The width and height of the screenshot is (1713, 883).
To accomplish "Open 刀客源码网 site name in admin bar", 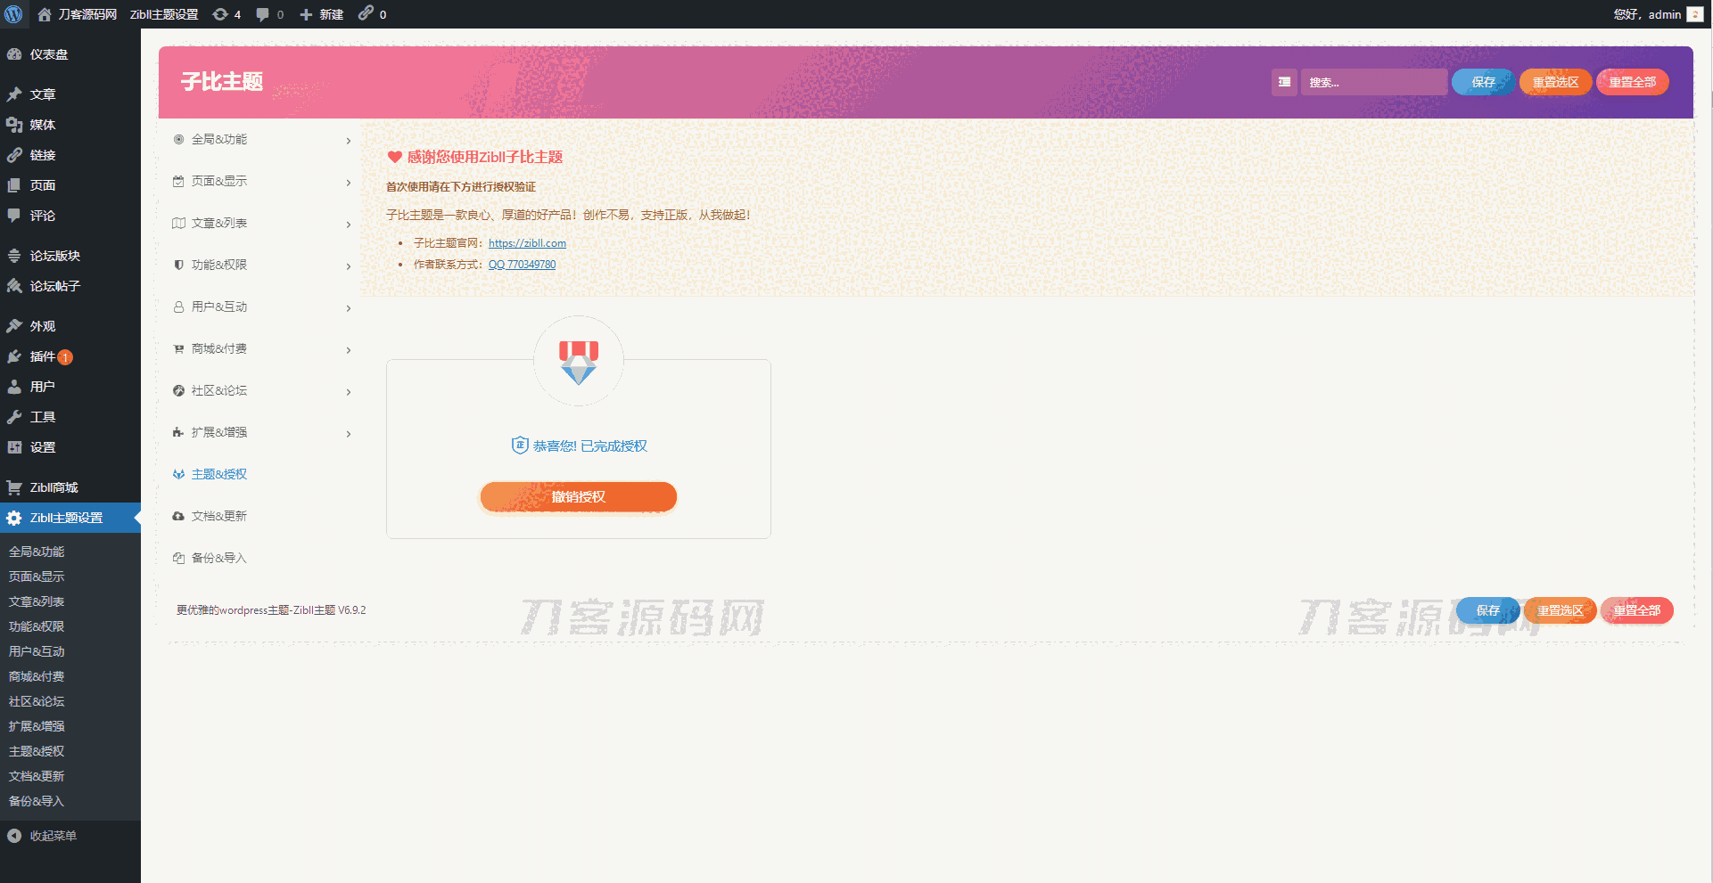I will coord(87,14).
